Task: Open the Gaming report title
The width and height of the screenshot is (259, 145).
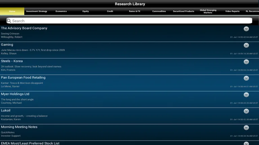Action: tap(7, 45)
